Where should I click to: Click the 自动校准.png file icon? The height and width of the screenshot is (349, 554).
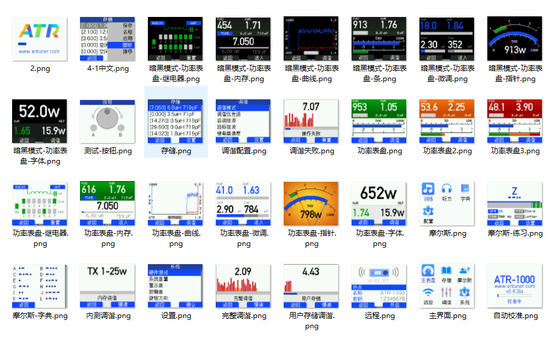pyautogui.click(x=515, y=286)
